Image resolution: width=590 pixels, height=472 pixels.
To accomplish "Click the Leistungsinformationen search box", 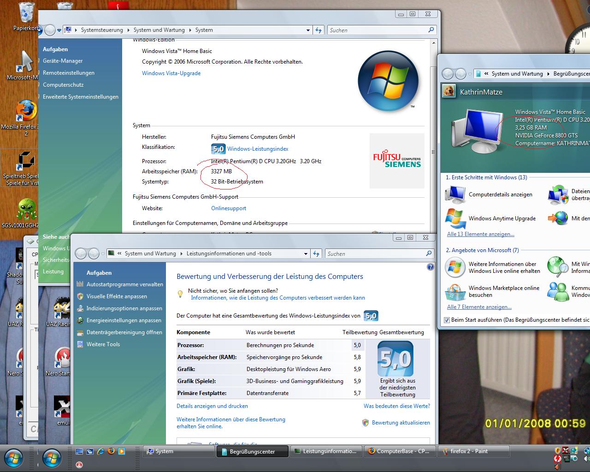I will click(379, 254).
